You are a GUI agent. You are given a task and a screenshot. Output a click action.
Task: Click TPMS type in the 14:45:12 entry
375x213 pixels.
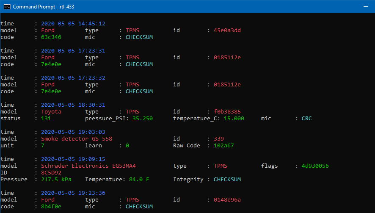click(x=132, y=30)
